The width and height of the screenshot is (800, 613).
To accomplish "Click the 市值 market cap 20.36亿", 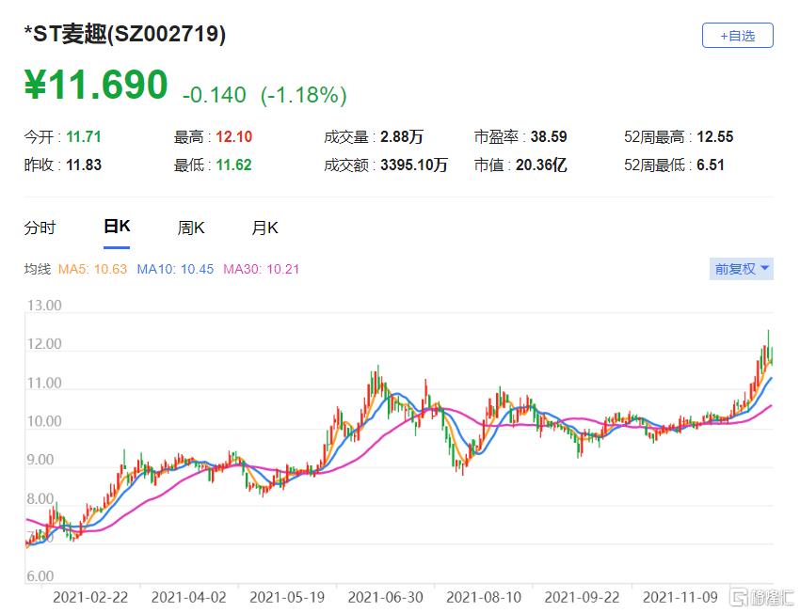I will tap(541, 165).
